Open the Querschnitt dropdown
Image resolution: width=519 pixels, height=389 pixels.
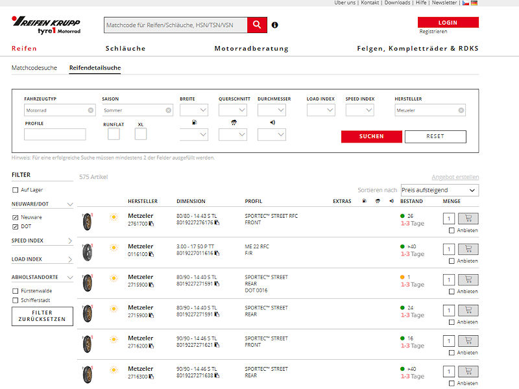[x=233, y=110]
